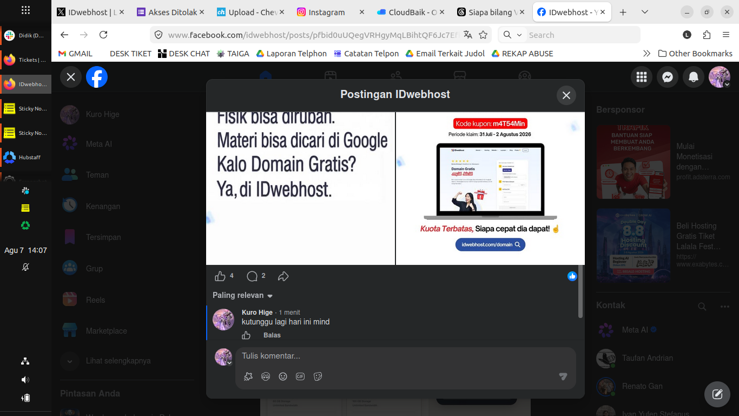Screen dimensions: 739x416
Task: Open the Laporan Telphon bookmark
Action: click(x=292, y=54)
